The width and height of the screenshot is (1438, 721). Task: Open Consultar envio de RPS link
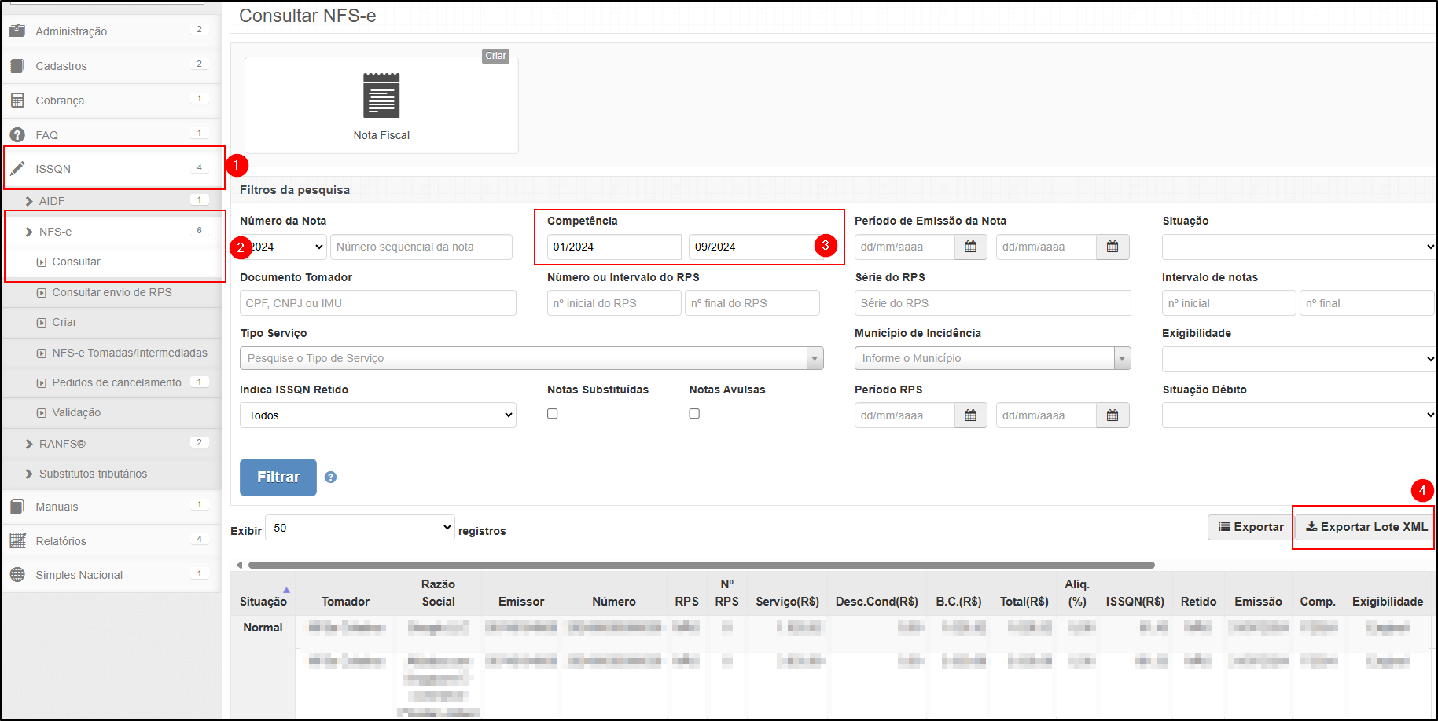click(112, 292)
